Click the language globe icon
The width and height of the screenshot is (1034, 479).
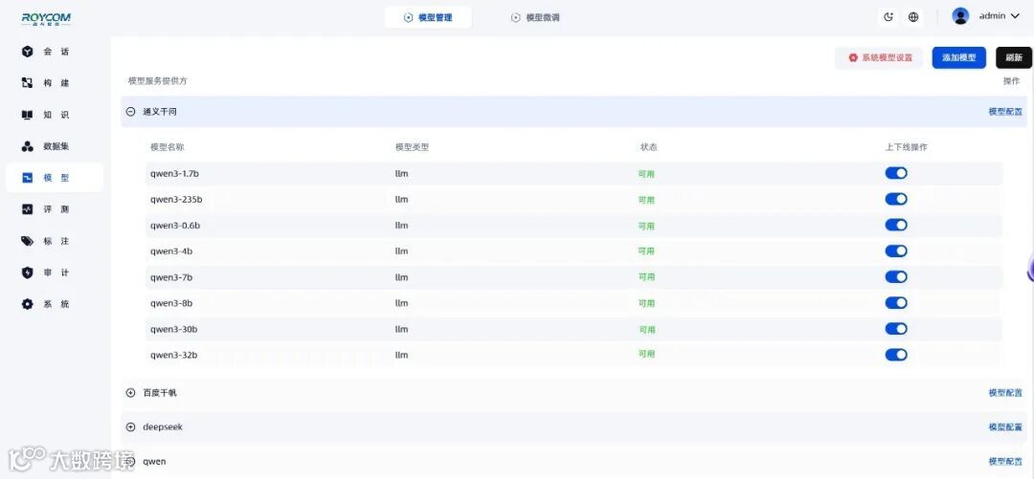913,17
